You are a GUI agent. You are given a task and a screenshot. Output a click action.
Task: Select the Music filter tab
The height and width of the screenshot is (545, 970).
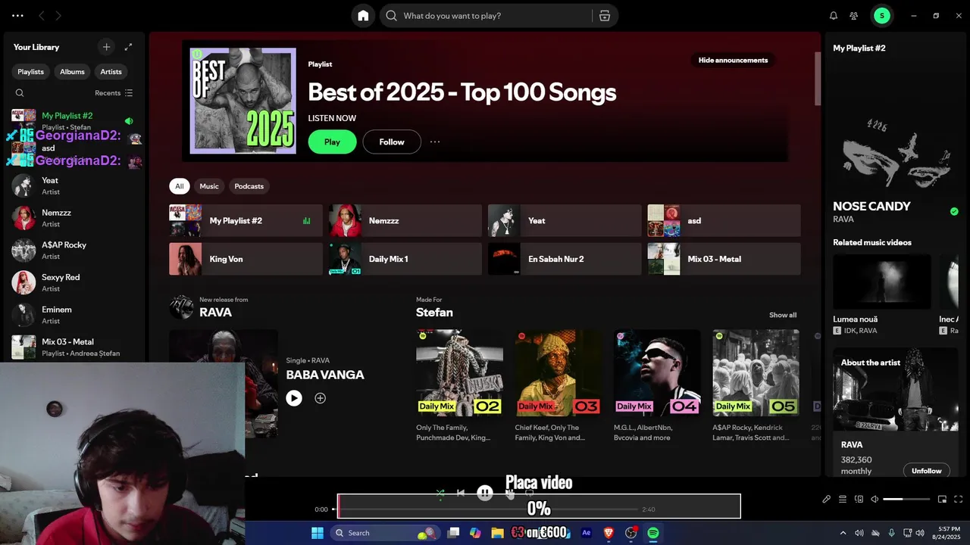tap(209, 186)
